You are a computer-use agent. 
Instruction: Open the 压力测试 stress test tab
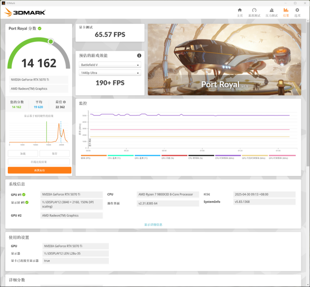(272, 12)
